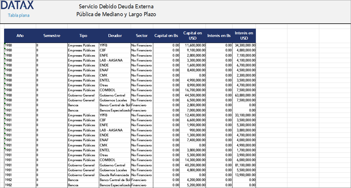The width and height of the screenshot is (351, 188).
Task: Select the 'Año' column header
Action: 20,36
